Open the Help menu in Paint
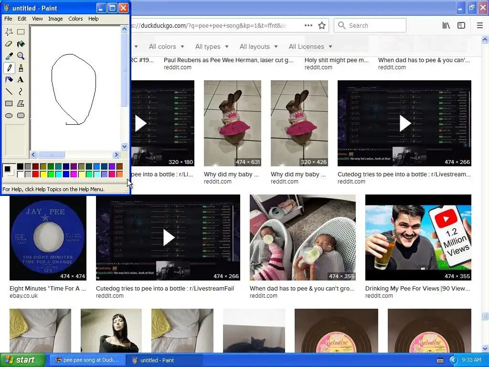The height and width of the screenshot is (367, 489). pos(93,19)
